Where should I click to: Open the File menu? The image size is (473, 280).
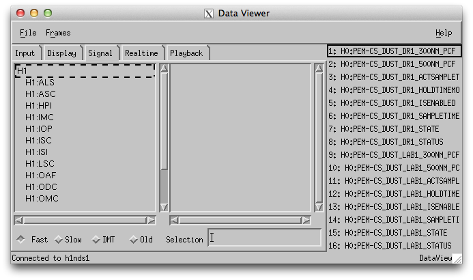(x=28, y=33)
